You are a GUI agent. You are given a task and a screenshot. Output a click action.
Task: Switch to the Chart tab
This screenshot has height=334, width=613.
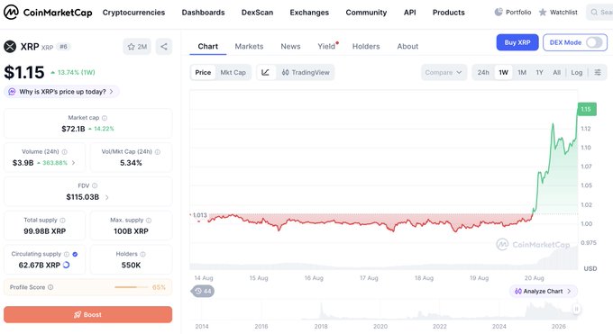pyautogui.click(x=208, y=46)
